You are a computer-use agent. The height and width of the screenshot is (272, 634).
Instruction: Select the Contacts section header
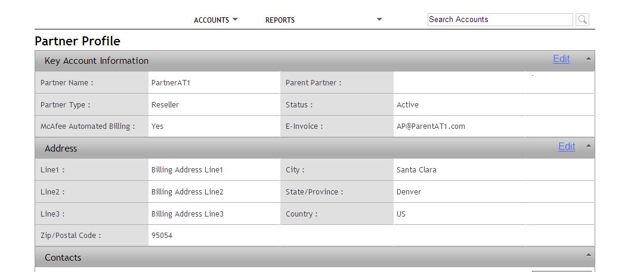314,257
